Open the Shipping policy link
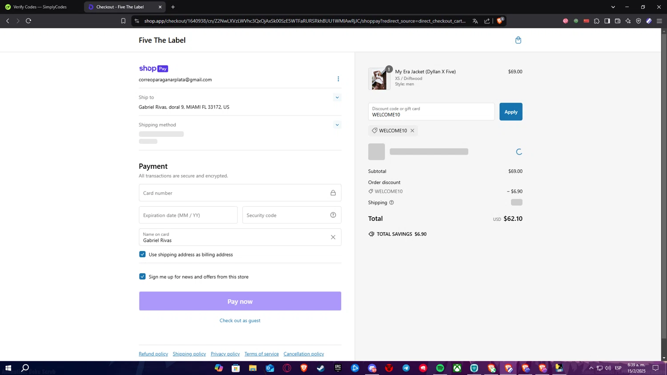The image size is (667, 375). tap(189, 354)
